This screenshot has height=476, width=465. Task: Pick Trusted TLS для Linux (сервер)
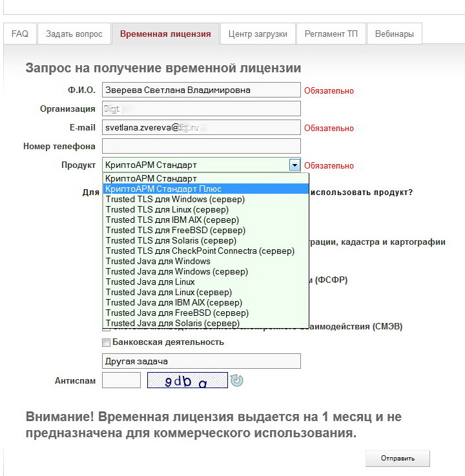(x=206, y=209)
